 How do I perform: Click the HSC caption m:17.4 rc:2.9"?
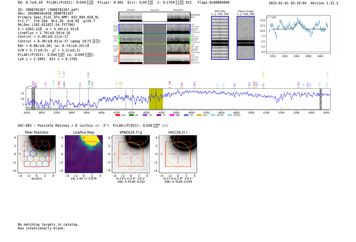178,179
